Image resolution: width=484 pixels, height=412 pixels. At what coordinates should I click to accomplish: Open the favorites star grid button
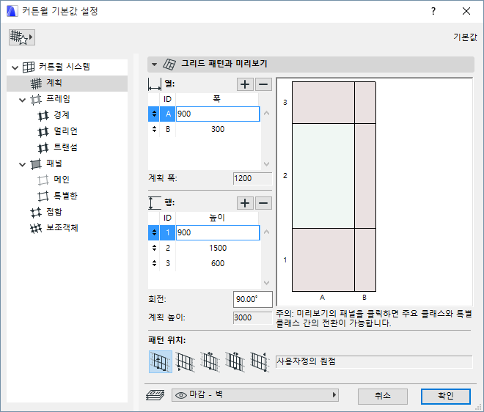coord(21,37)
